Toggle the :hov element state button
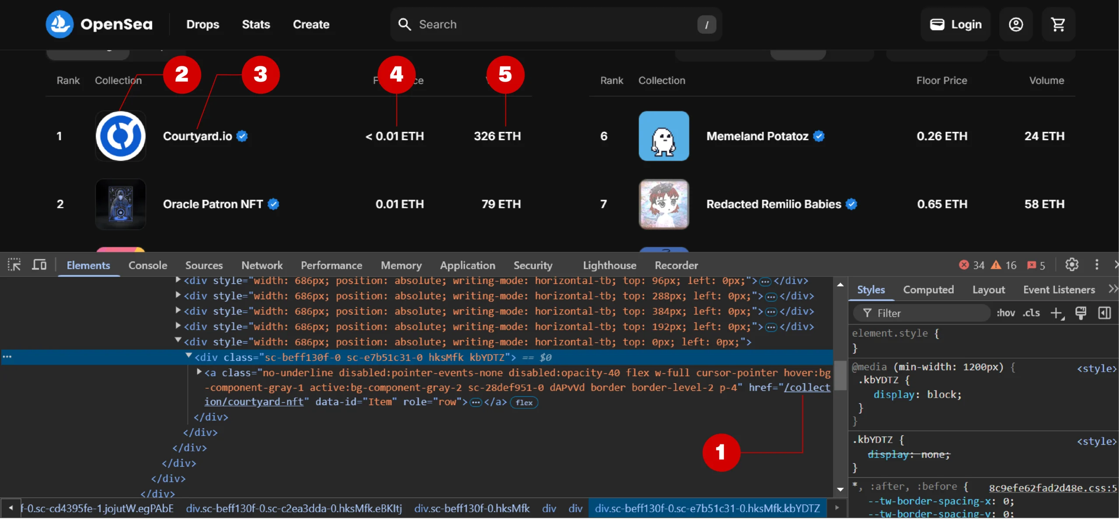 (x=1005, y=313)
